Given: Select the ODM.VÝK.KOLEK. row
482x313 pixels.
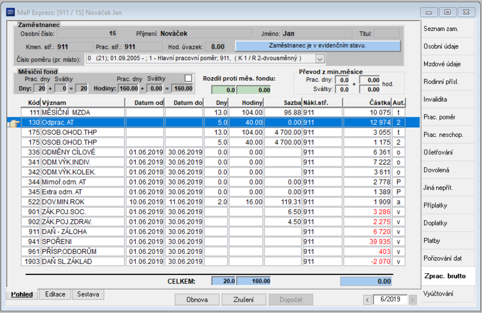Looking at the screenshot, I should (x=213, y=172).
